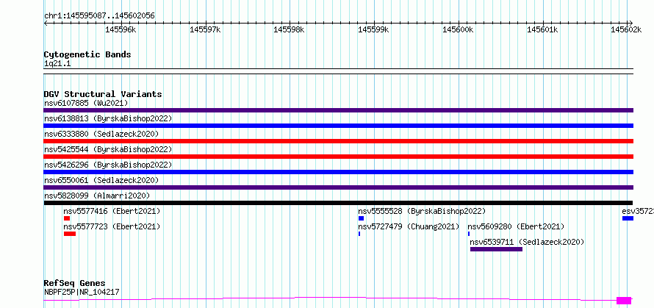Viewport: 654px width, 308px height.
Task: Select the nsv5426296 (ByrskaBishop2022) blue variant bar
Action: (338, 172)
